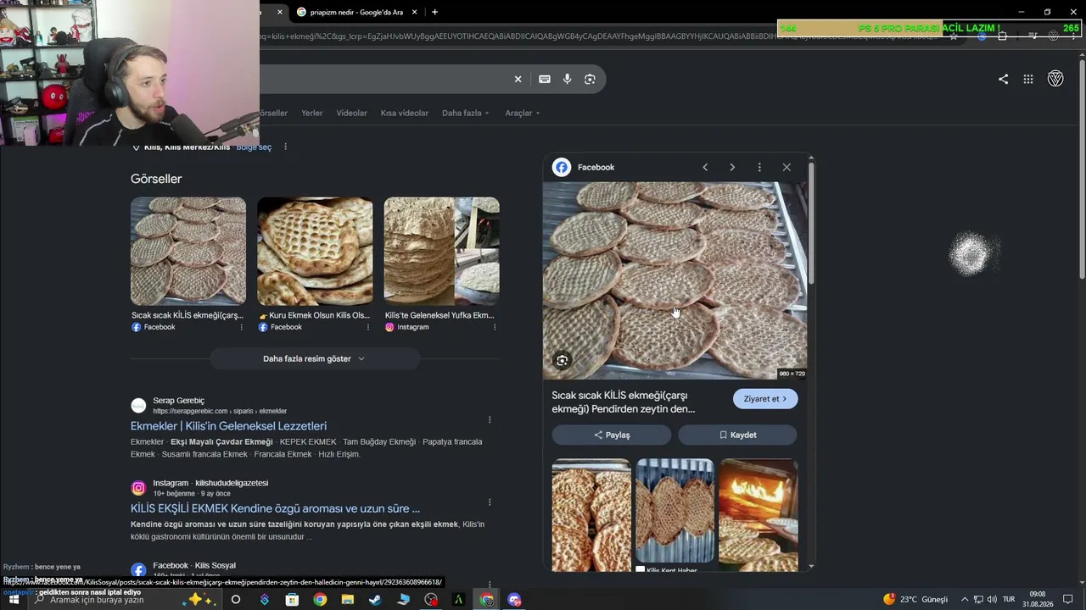Viewport: 1086px width, 610px height.
Task: Go to next image in preview panel
Action: 732,167
